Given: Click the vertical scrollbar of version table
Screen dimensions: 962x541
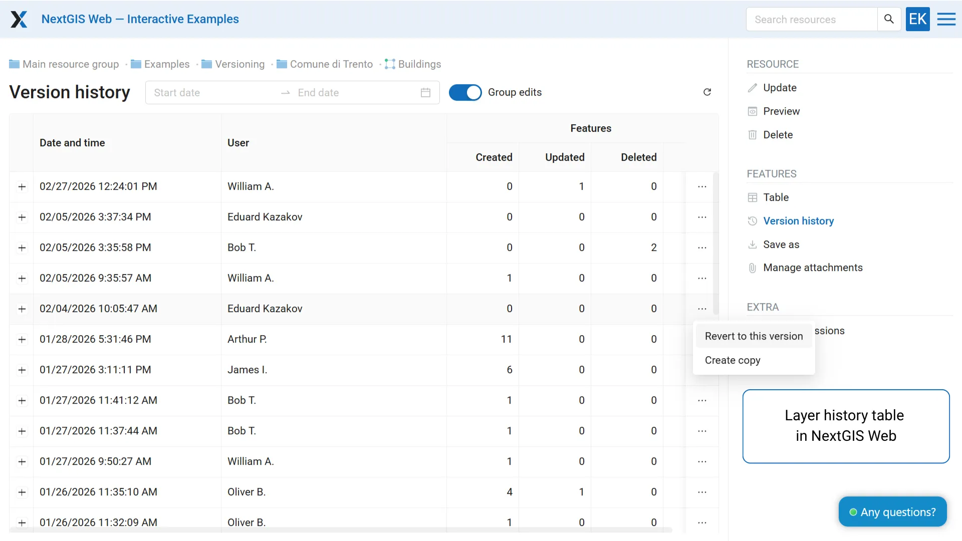Looking at the screenshot, I should click(x=716, y=243).
